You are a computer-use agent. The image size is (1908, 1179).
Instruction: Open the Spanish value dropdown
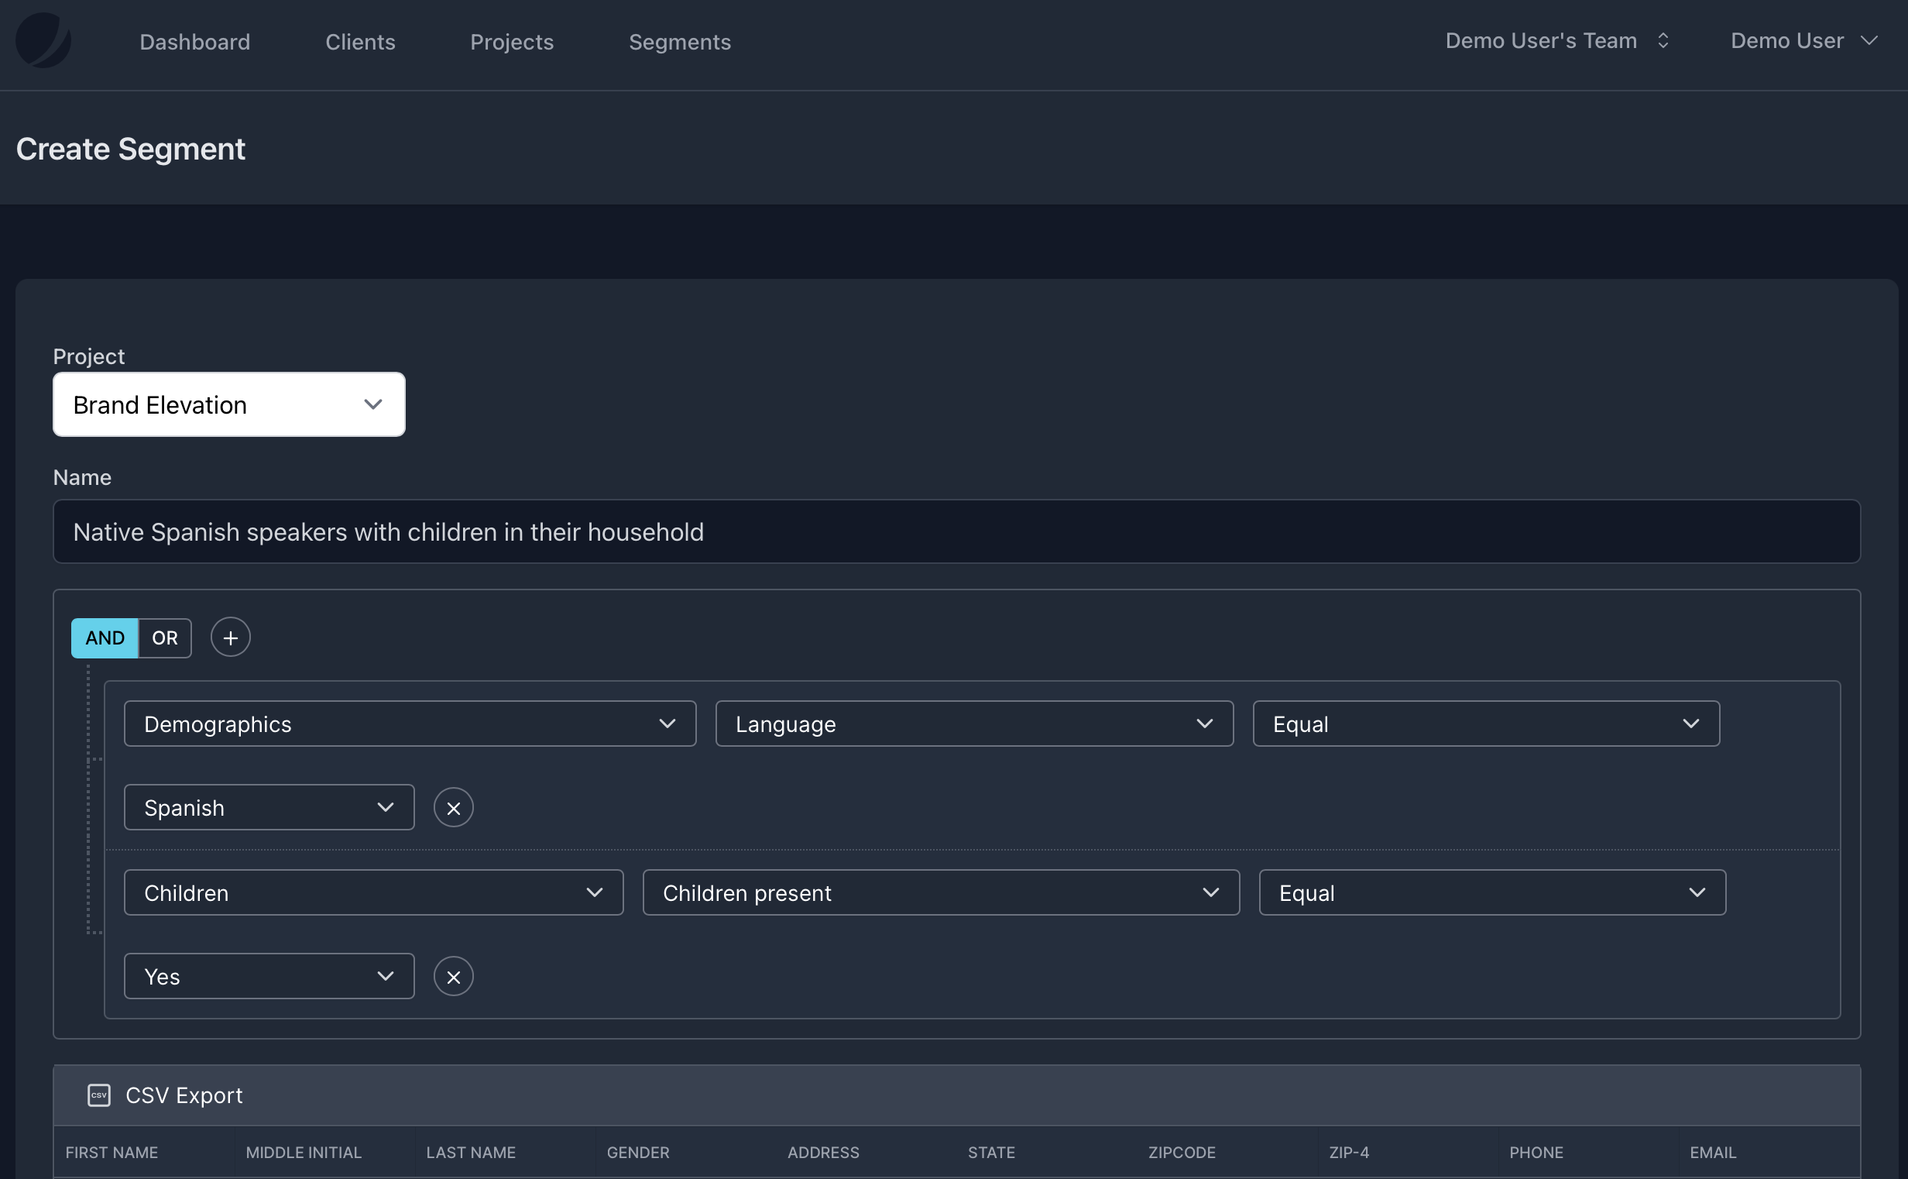269,807
